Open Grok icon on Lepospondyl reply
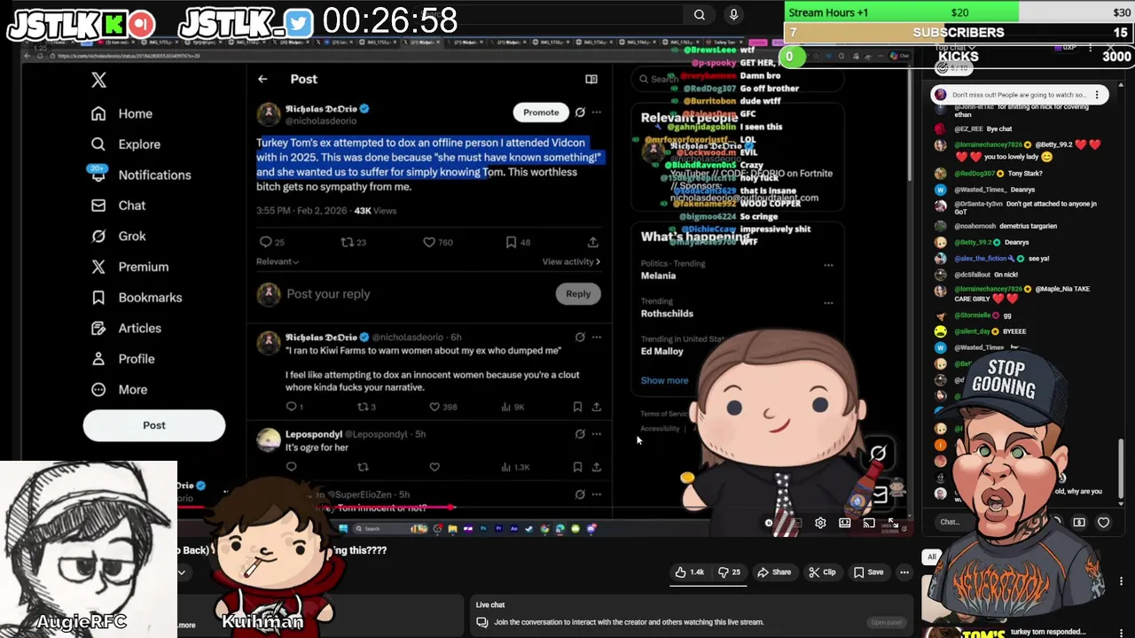 pyautogui.click(x=580, y=434)
